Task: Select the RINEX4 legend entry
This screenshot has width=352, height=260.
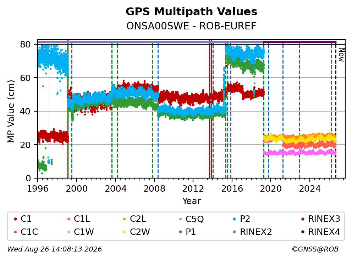Action: (320, 232)
